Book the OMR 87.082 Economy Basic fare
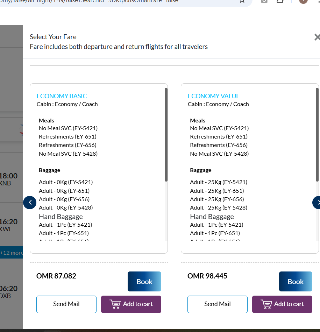The width and height of the screenshot is (320, 332). 144,282
